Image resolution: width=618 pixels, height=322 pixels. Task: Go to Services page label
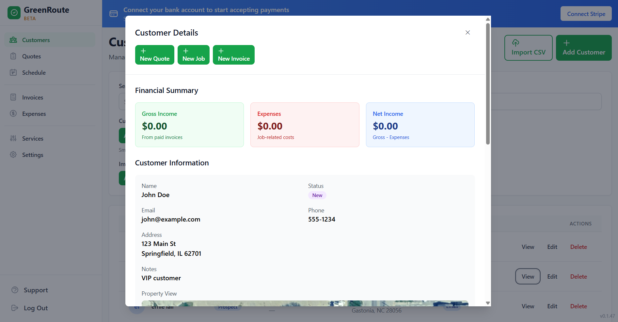33,139
